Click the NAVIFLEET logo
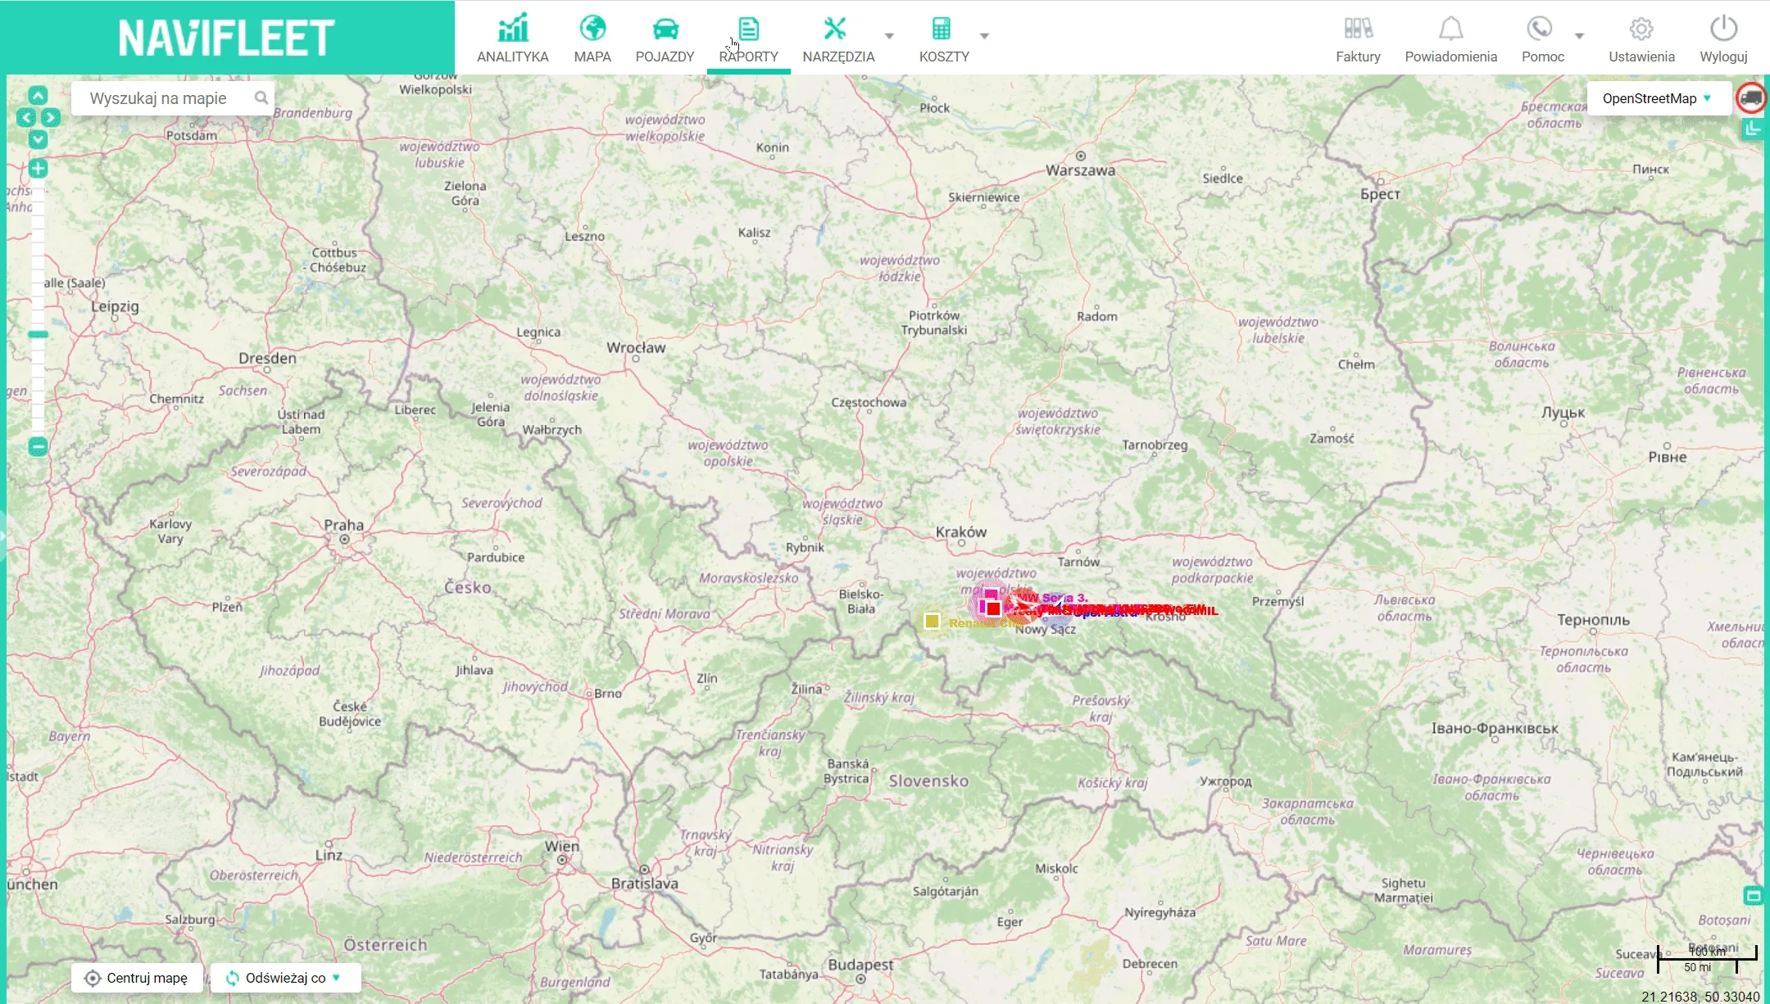 point(227,38)
